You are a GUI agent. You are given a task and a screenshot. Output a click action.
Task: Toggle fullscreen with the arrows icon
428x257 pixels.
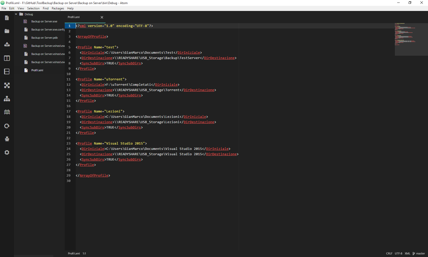click(x=7, y=85)
